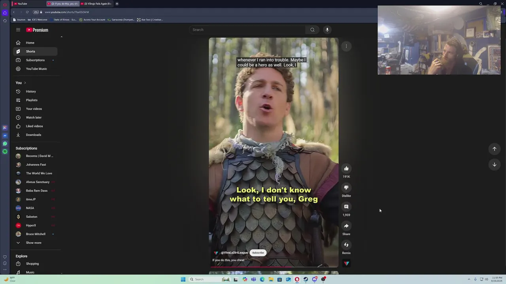Open WhatsApp in Opera sidebar

[x=5, y=144]
